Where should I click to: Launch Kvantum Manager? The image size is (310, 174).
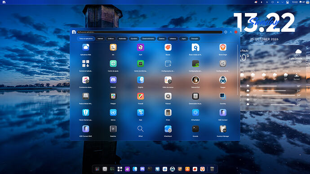[x=223, y=129]
